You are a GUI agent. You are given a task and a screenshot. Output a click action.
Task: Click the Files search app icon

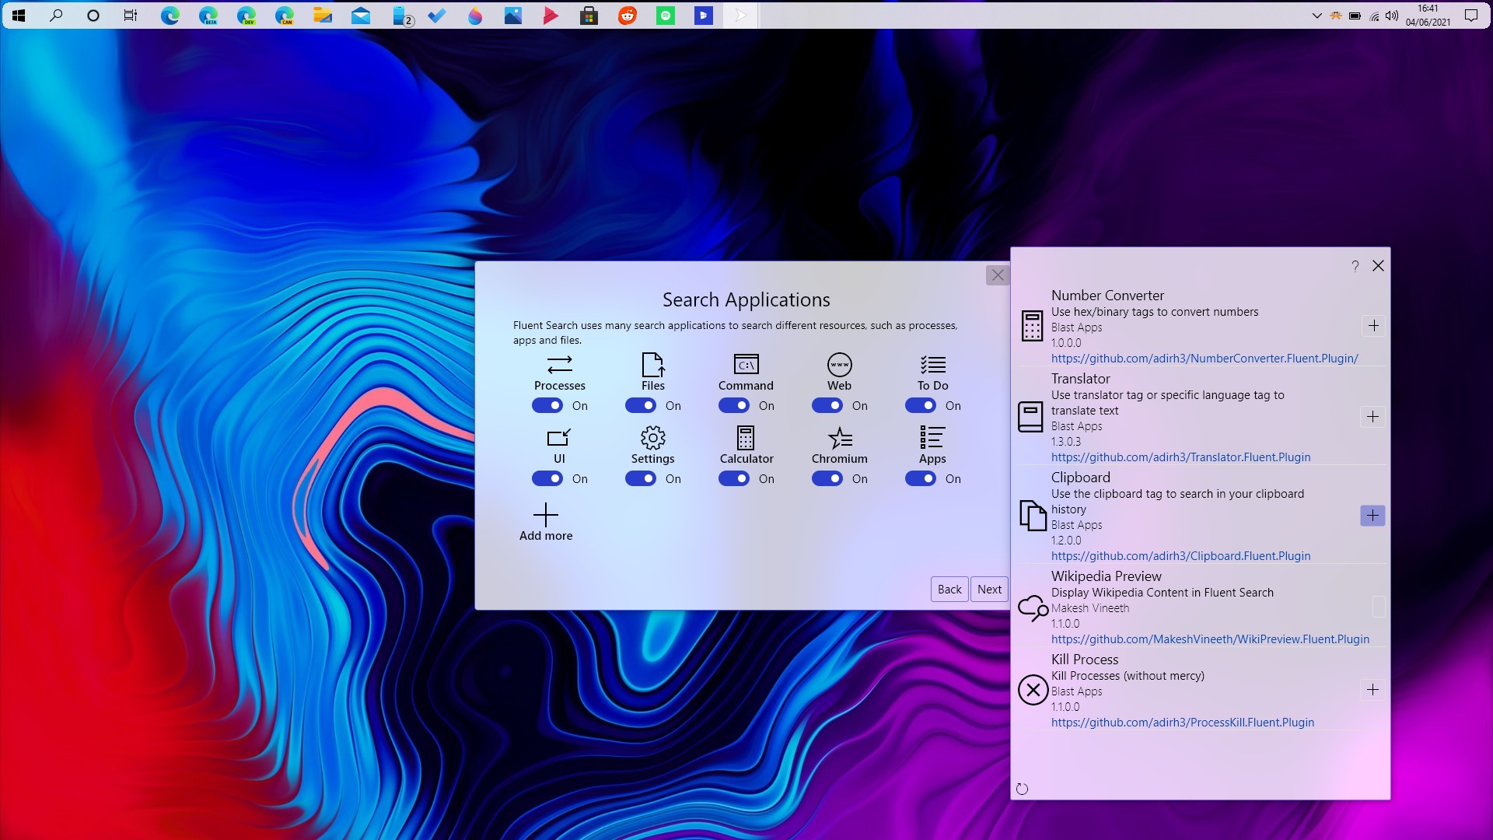pos(652,364)
